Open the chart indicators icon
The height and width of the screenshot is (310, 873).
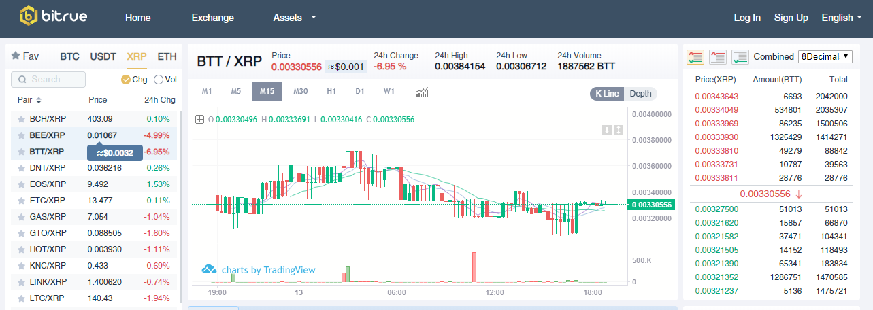[422, 92]
